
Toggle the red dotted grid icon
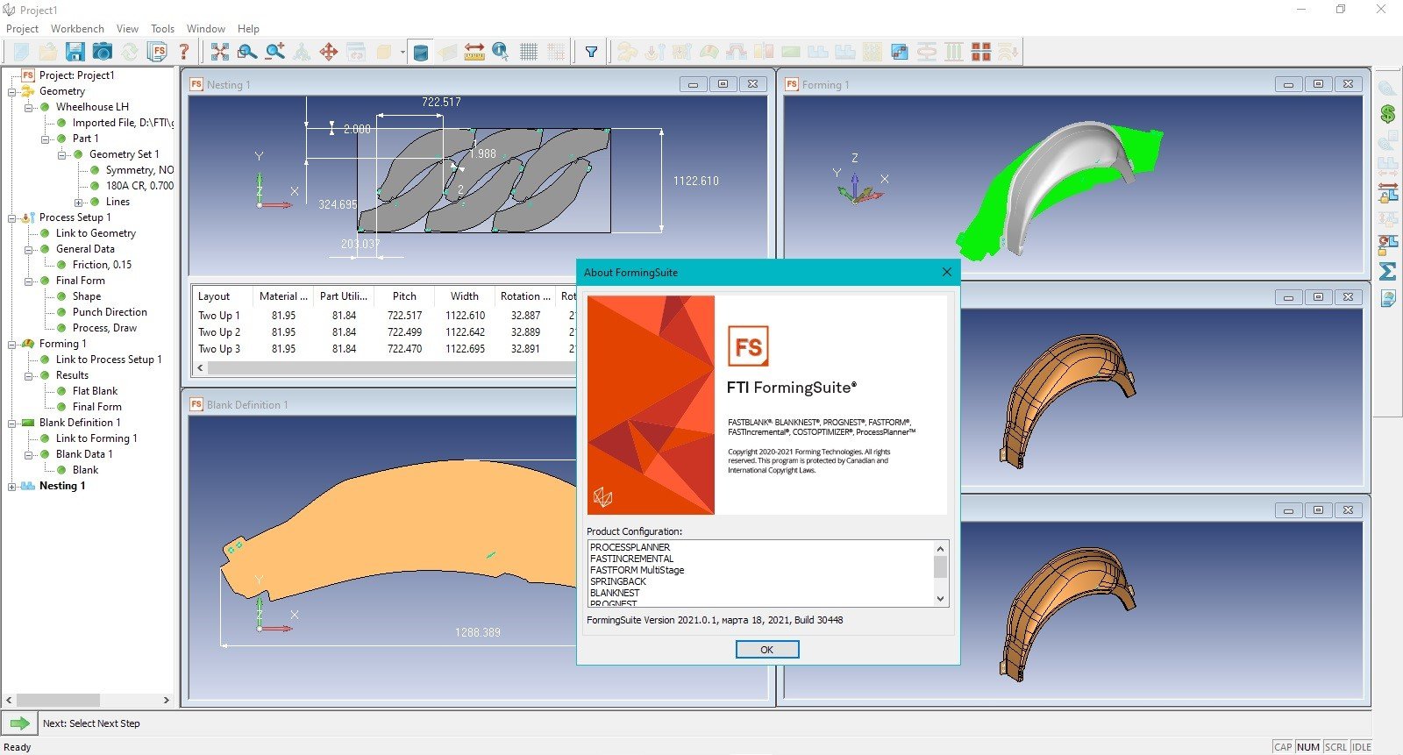(556, 52)
